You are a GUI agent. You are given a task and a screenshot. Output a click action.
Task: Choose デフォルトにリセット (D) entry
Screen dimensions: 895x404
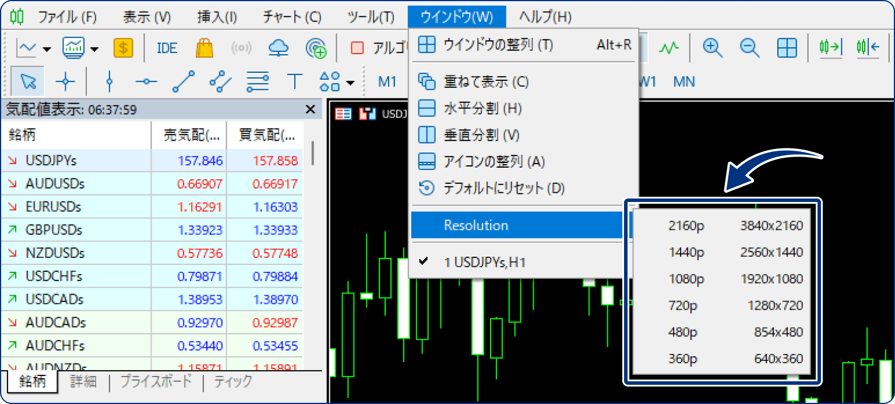point(524,188)
